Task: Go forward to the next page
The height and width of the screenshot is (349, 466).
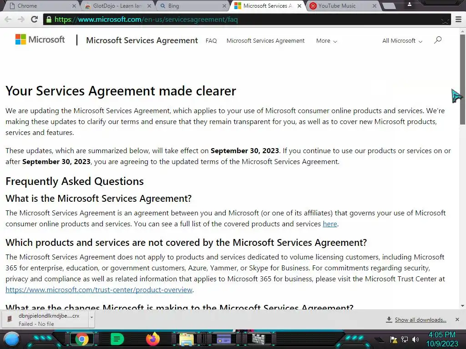Action: [x=21, y=19]
